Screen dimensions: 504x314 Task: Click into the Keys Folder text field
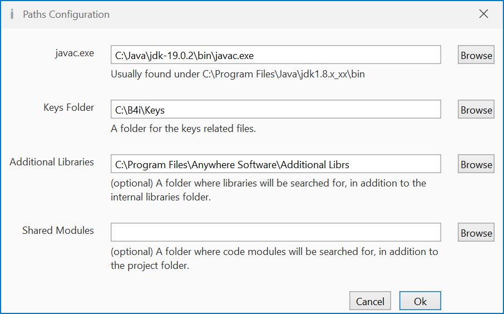(x=275, y=110)
